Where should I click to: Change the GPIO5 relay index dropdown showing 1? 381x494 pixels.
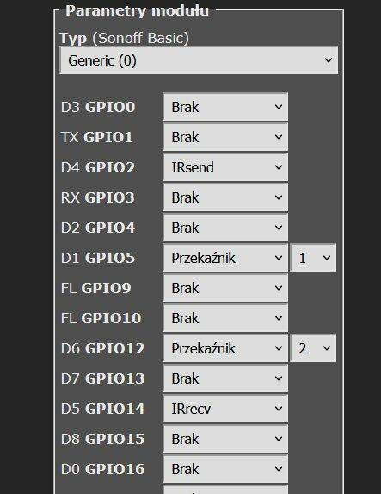coord(313,258)
